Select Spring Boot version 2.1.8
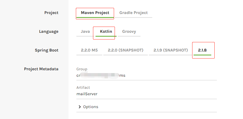Screen dimensions: 243x119 202,50
